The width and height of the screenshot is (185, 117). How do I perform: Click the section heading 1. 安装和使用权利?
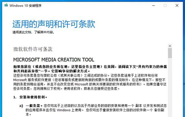pos(30,97)
